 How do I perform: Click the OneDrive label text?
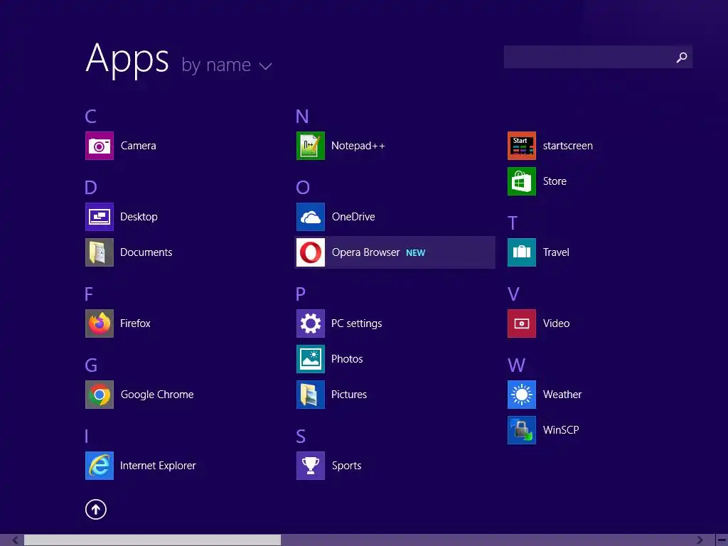[x=353, y=217]
